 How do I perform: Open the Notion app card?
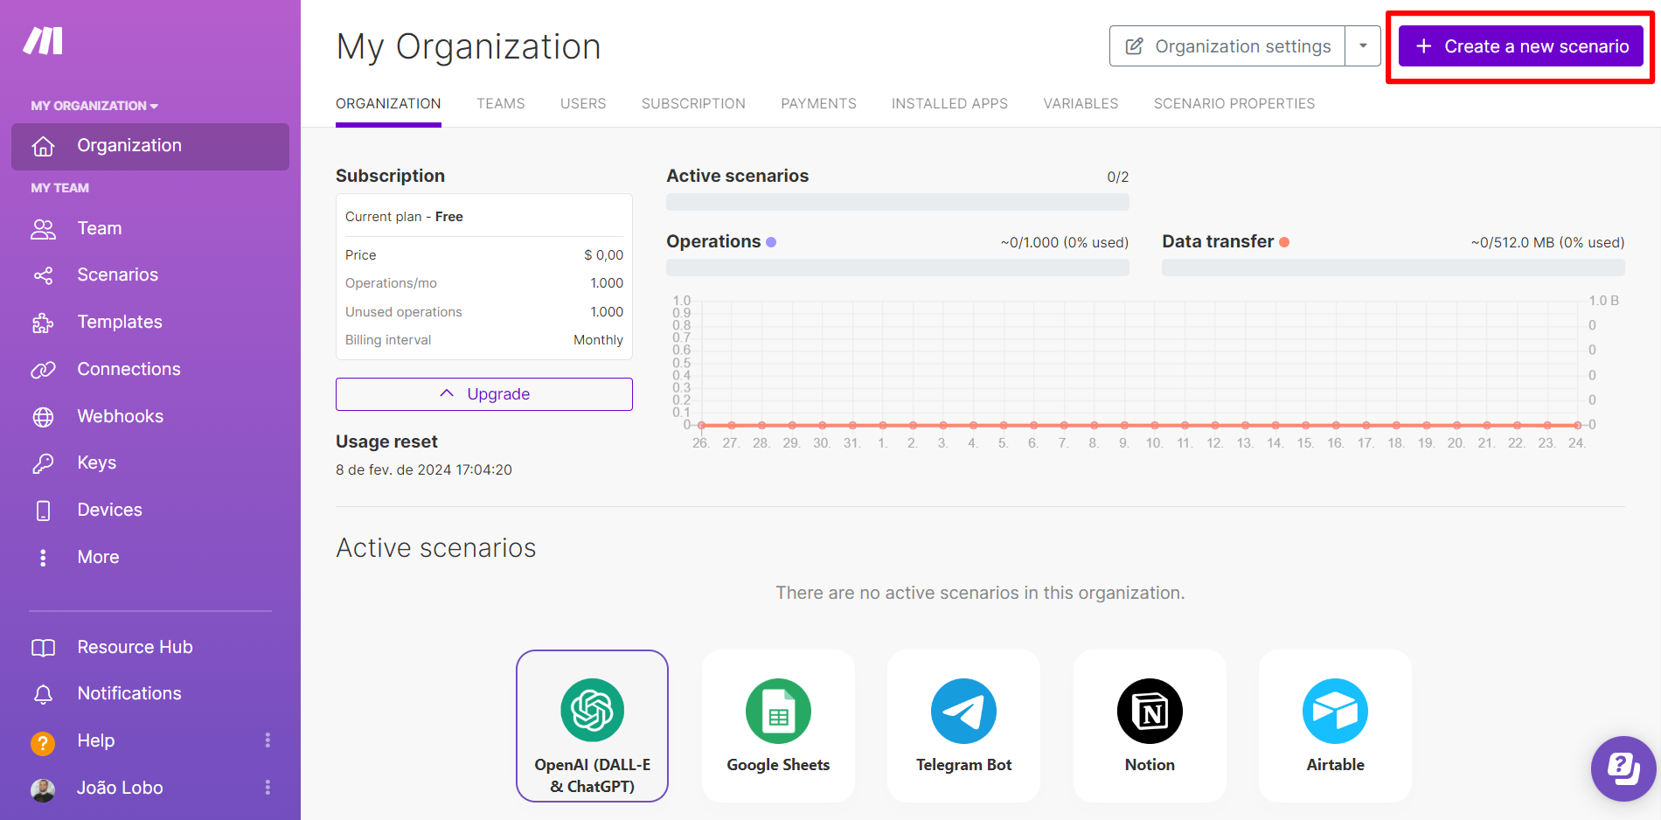(x=1150, y=726)
